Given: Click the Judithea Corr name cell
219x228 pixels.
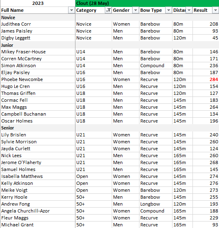Looking at the screenshot, I should (38, 24).
